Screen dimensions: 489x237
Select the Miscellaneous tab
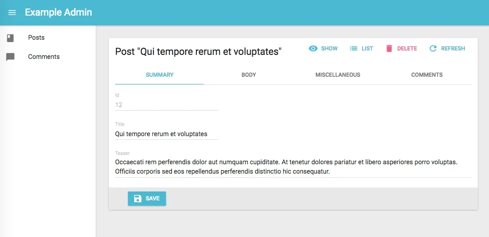(x=337, y=75)
